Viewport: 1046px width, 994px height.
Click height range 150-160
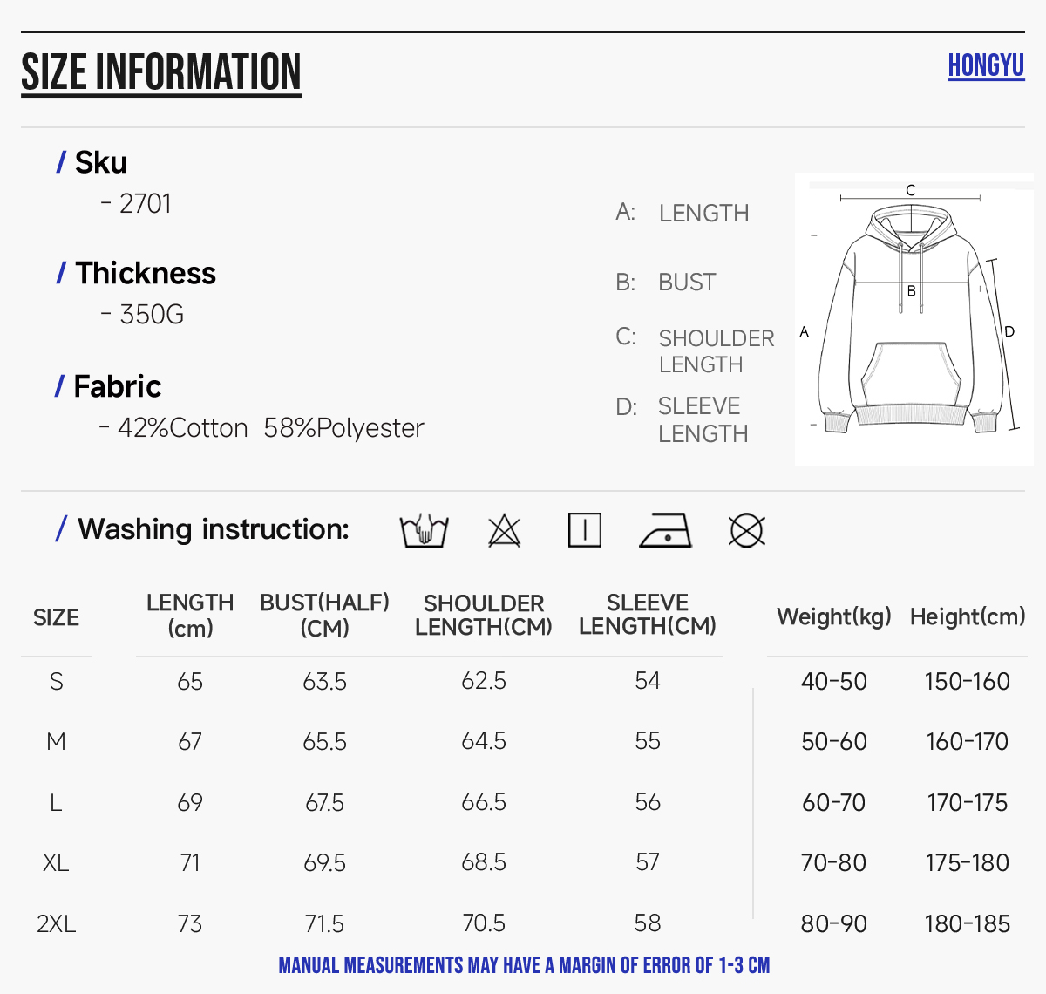pos(968,681)
